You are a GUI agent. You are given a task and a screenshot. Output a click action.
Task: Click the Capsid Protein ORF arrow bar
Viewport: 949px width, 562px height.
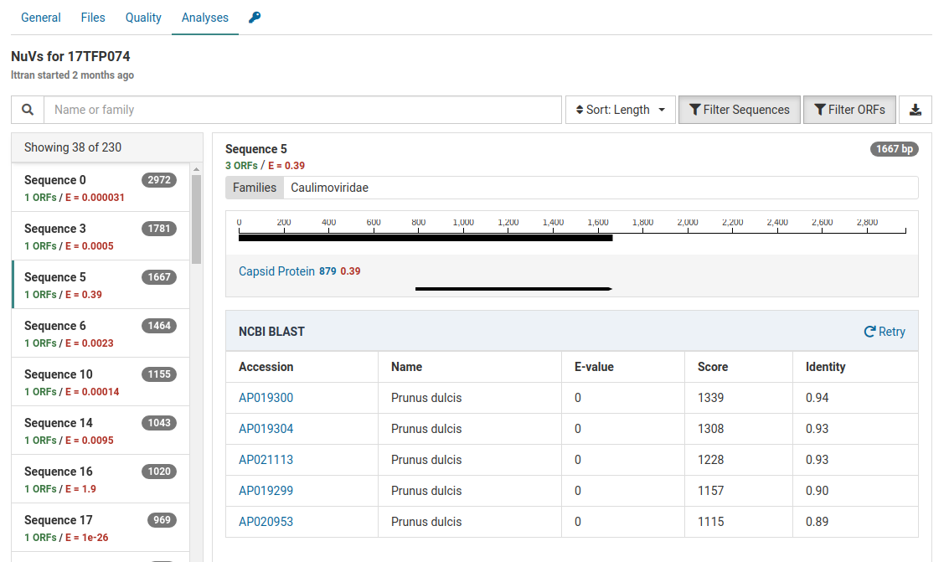click(513, 289)
